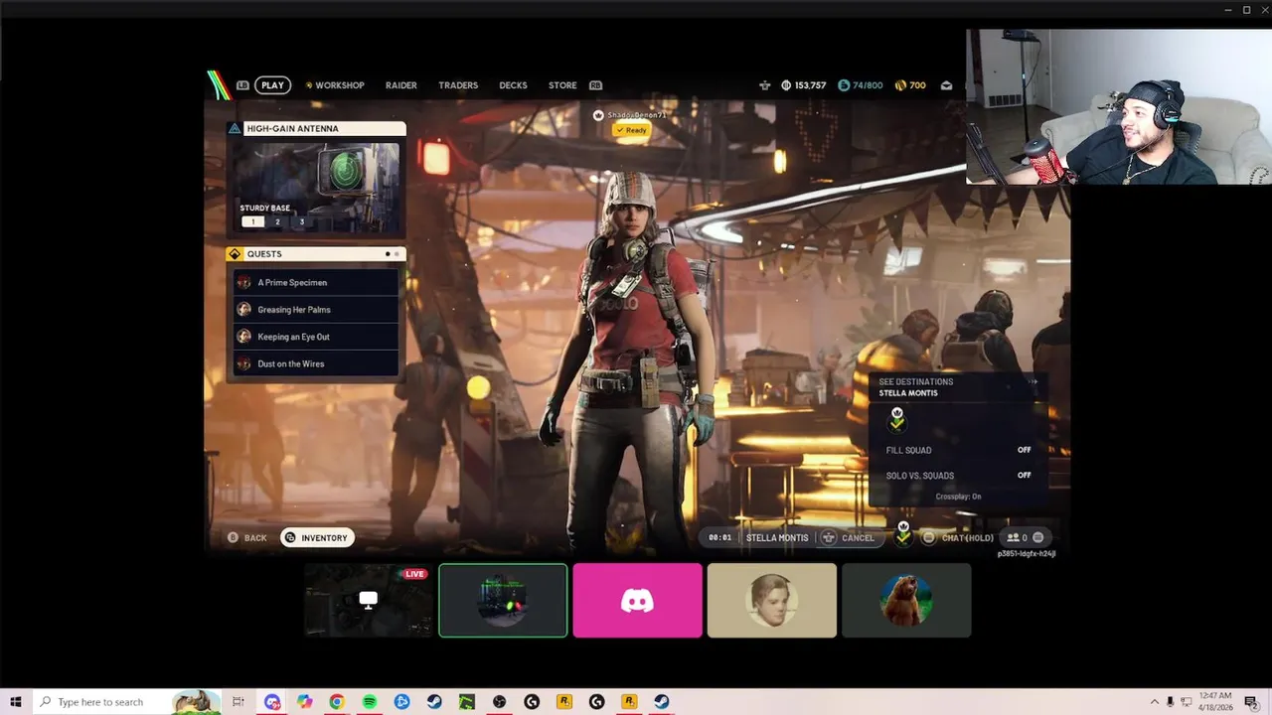Click the taskbar search box
This screenshot has width=1272, height=715.
[x=126, y=702]
